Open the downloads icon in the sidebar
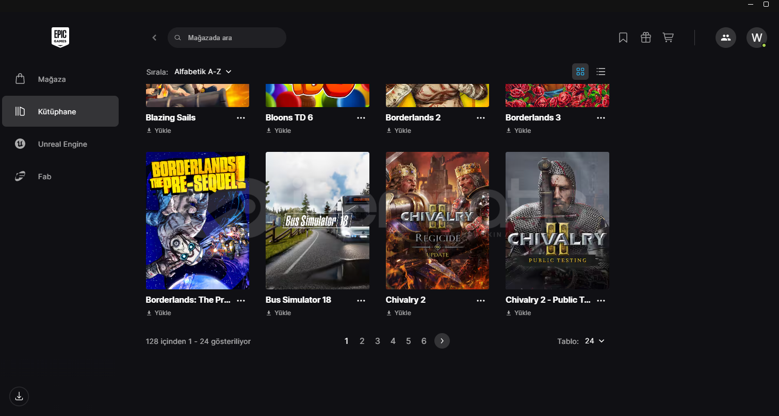 click(19, 396)
